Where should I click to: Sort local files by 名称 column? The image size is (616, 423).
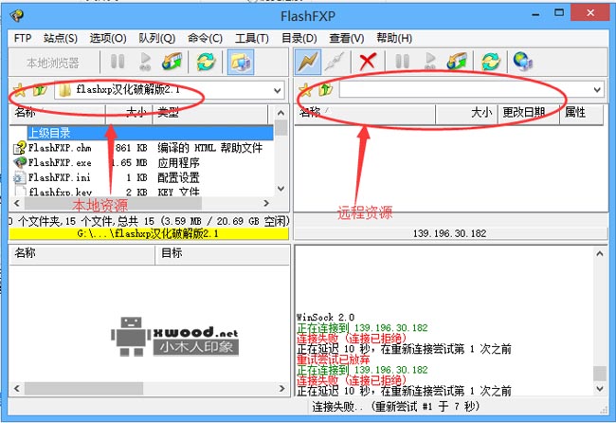(58, 113)
